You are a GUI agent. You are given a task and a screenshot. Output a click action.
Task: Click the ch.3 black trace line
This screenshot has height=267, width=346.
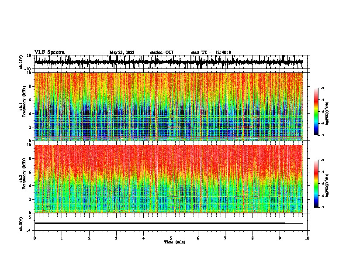pyautogui.click(x=168, y=223)
